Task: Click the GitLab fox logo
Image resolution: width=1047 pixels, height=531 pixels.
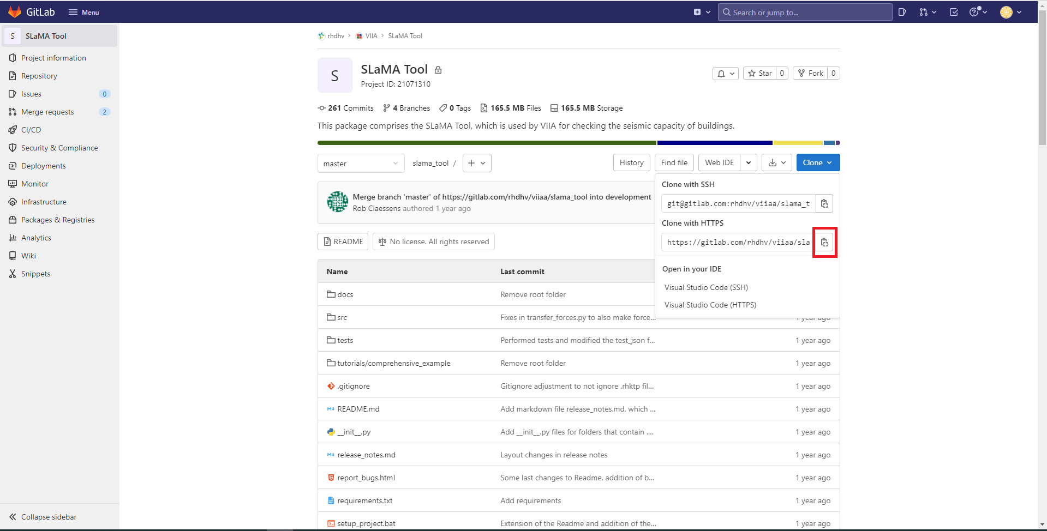Action: (x=15, y=12)
